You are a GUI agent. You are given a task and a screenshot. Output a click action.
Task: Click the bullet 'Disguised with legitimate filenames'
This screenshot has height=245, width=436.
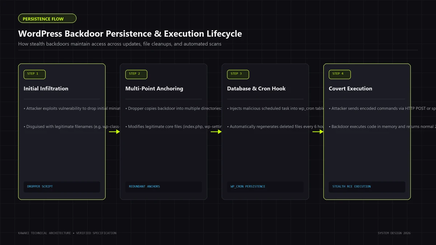pos(72,127)
